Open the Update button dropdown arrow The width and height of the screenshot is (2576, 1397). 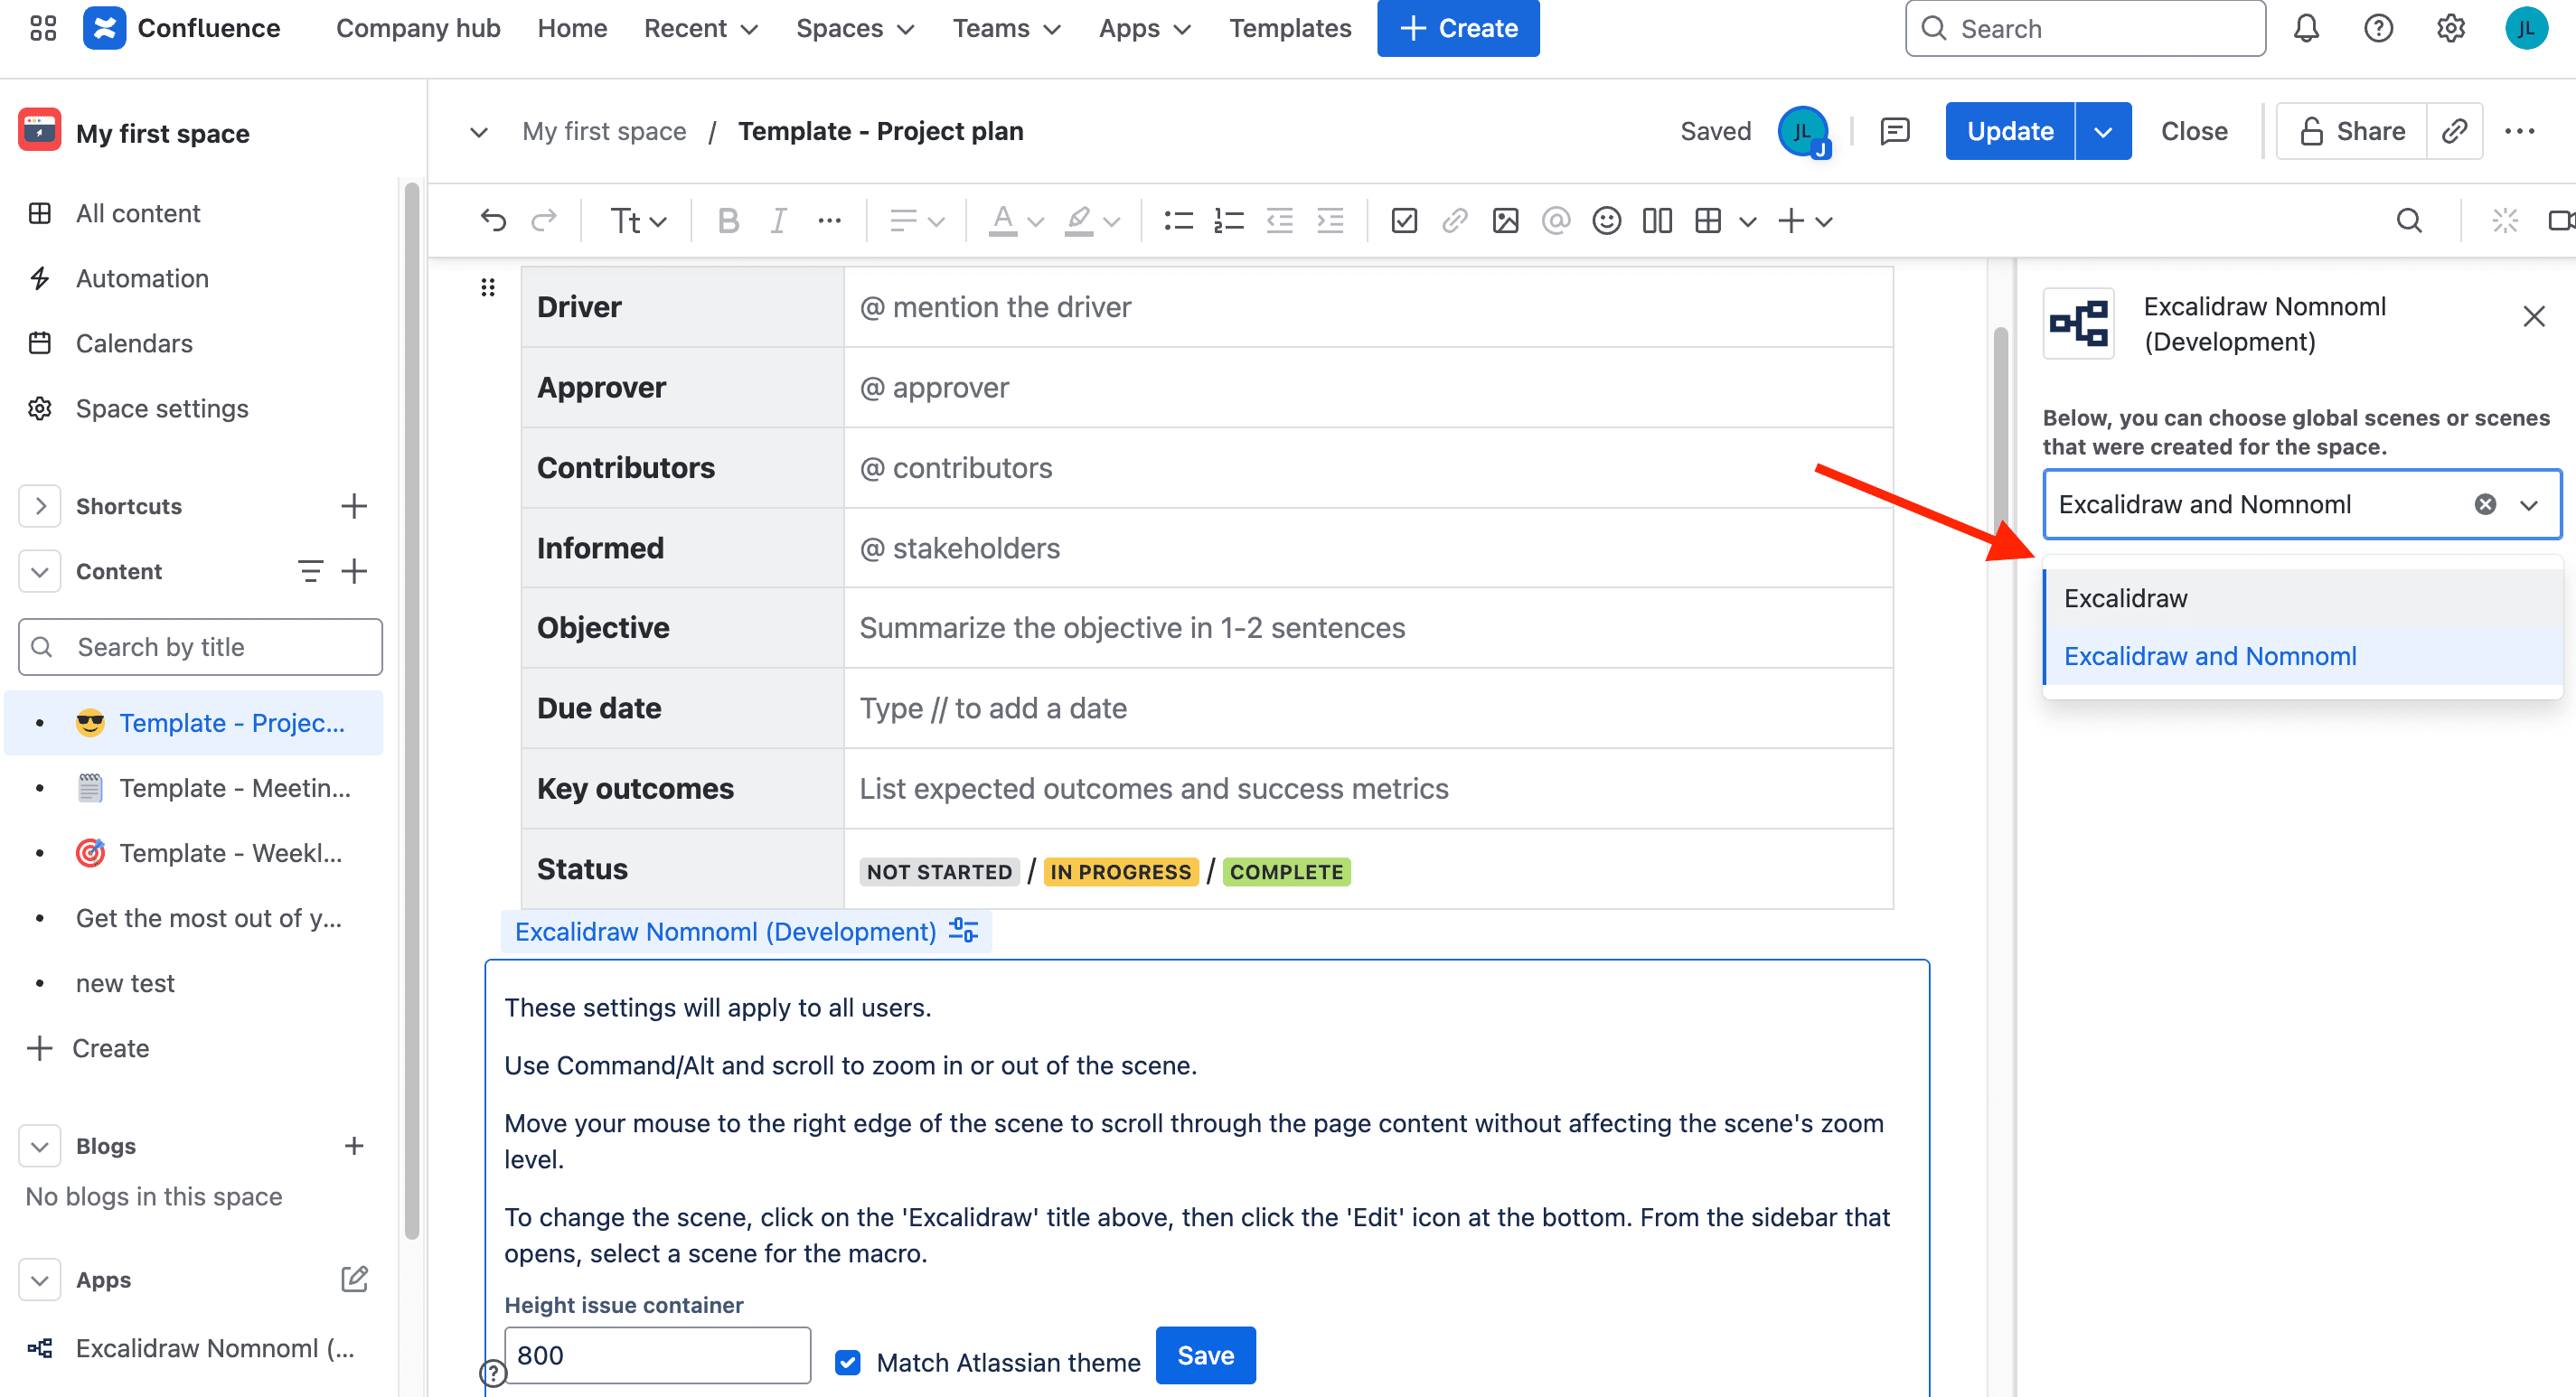(2103, 131)
